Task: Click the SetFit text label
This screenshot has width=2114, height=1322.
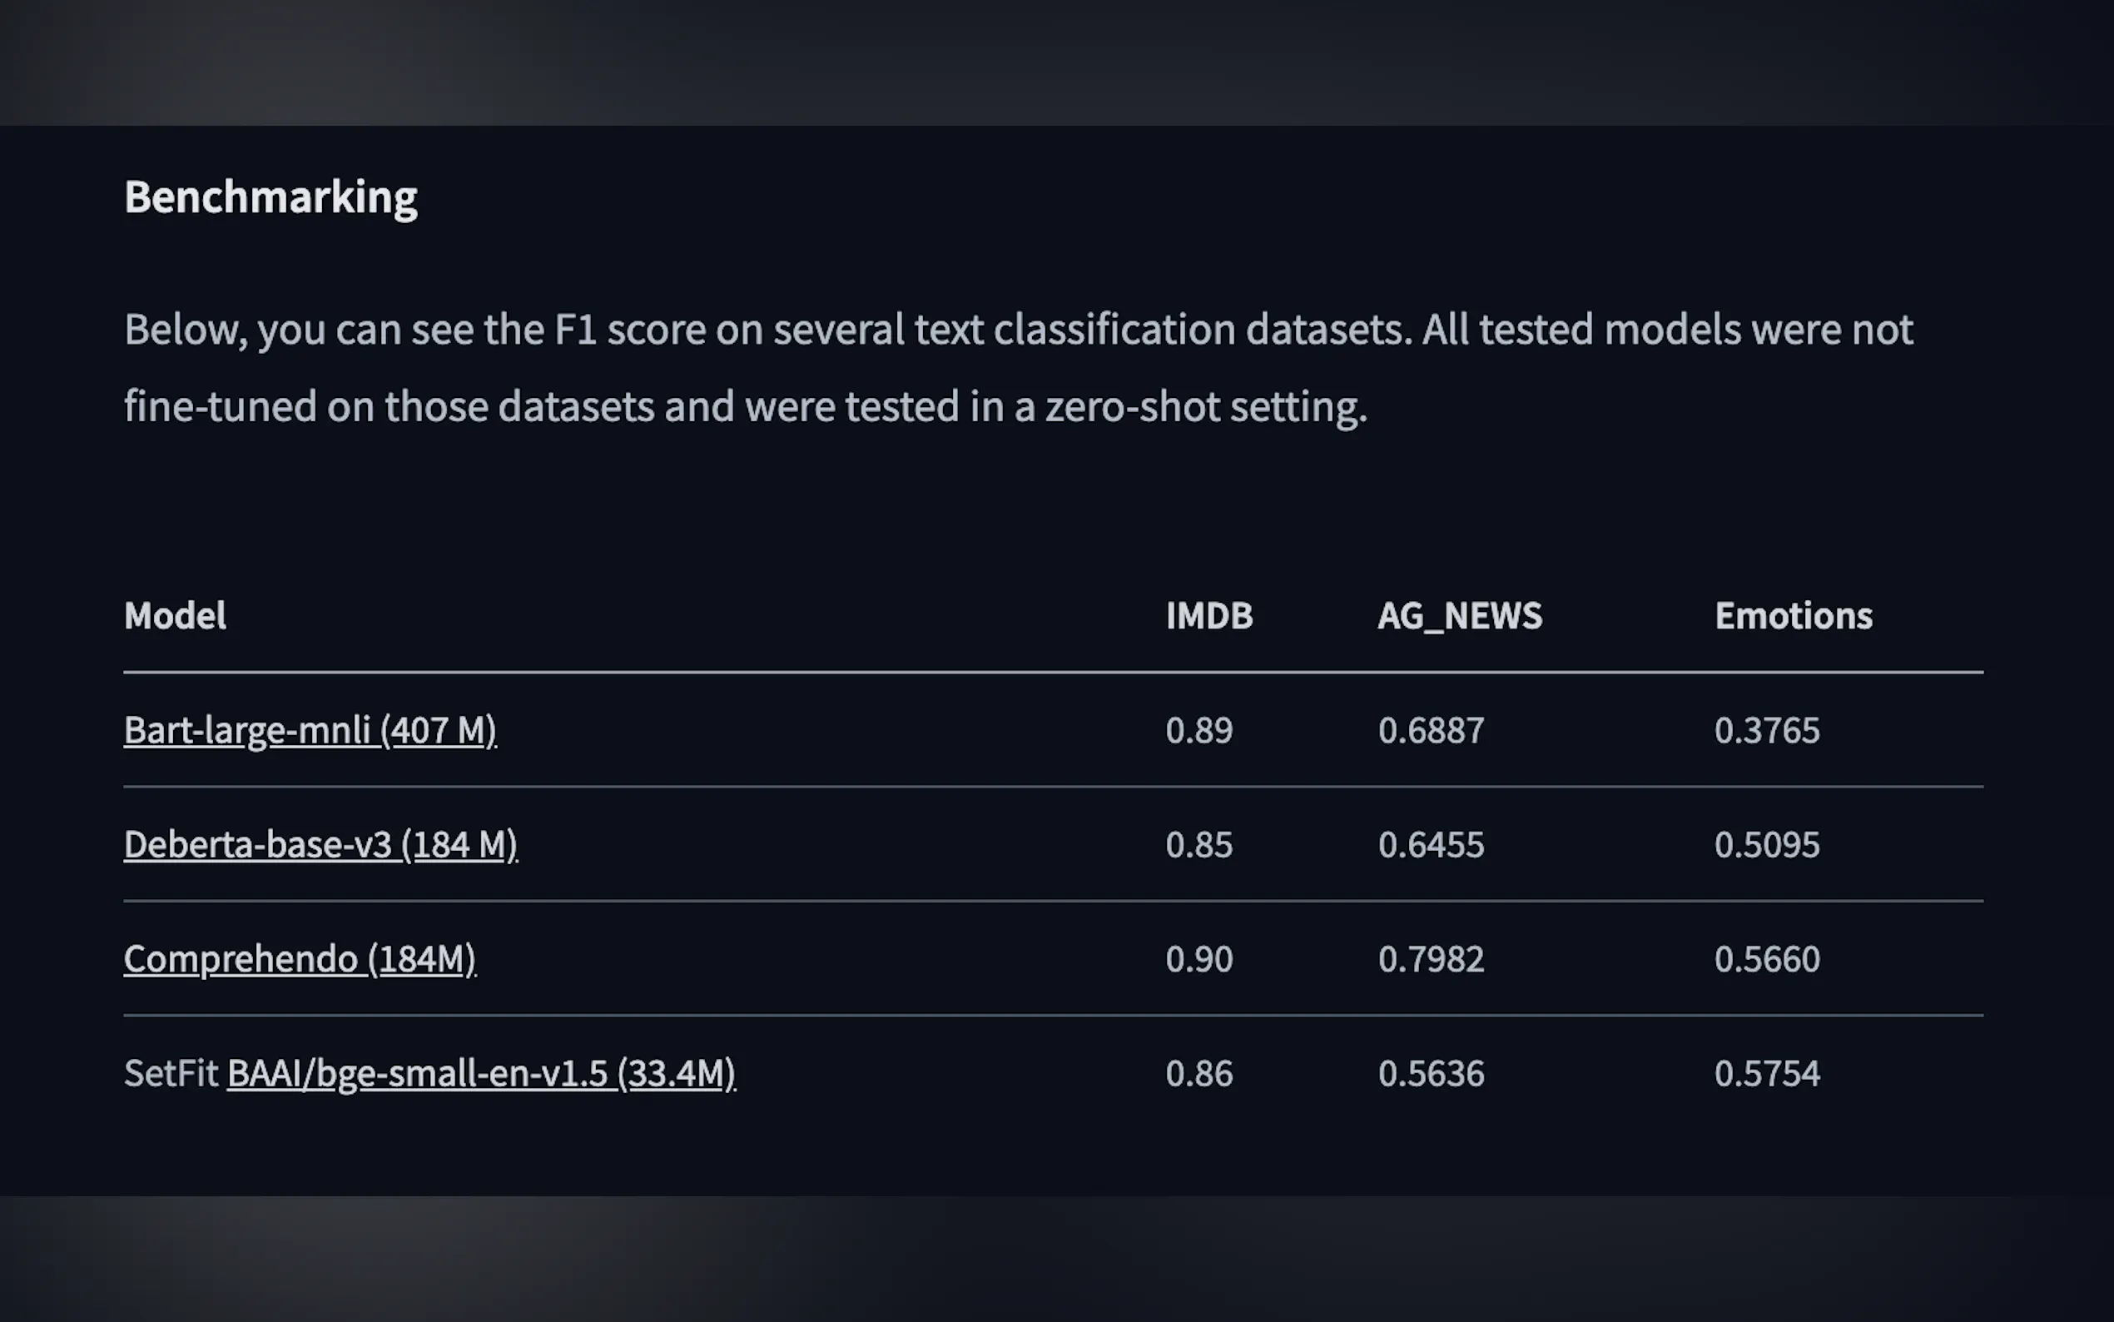Action: coord(171,1074)
